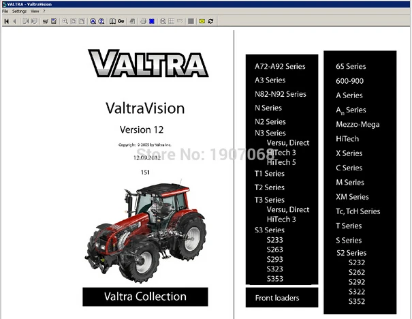
Task: Open N3 Series Versu, Direct
Action: point(288,143)
